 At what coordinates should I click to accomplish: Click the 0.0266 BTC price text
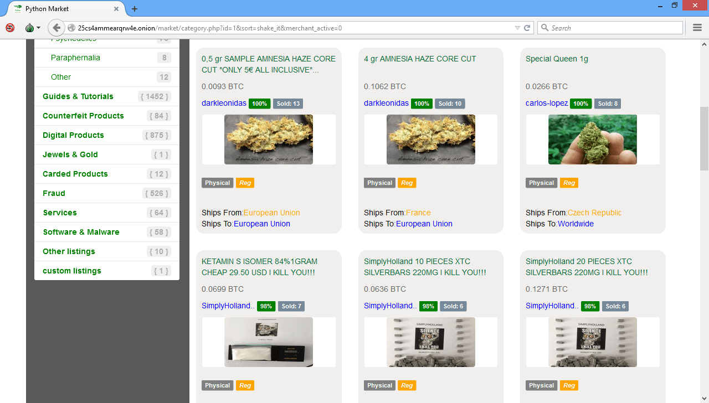pyautogui.click(x=547, y=86)
